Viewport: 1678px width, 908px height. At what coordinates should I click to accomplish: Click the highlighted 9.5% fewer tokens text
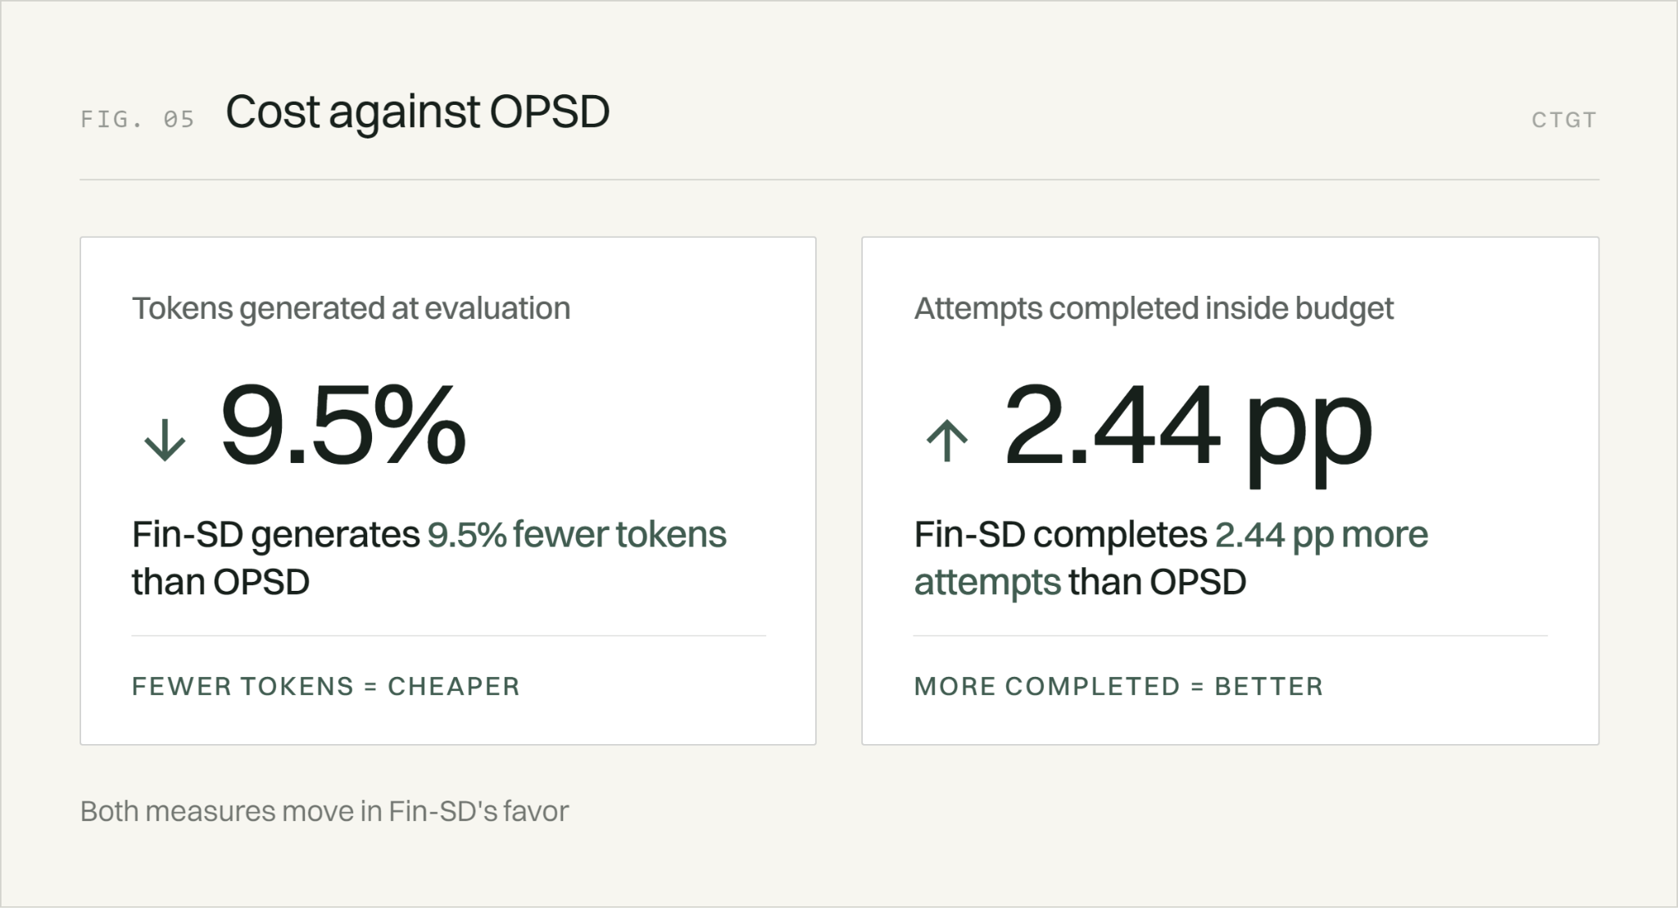click(x=577, y=535)
